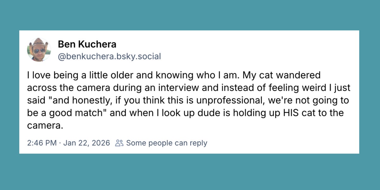380x190 pixels.
Task: Click the people icon beside reply settings
Action: click(119, 143)
